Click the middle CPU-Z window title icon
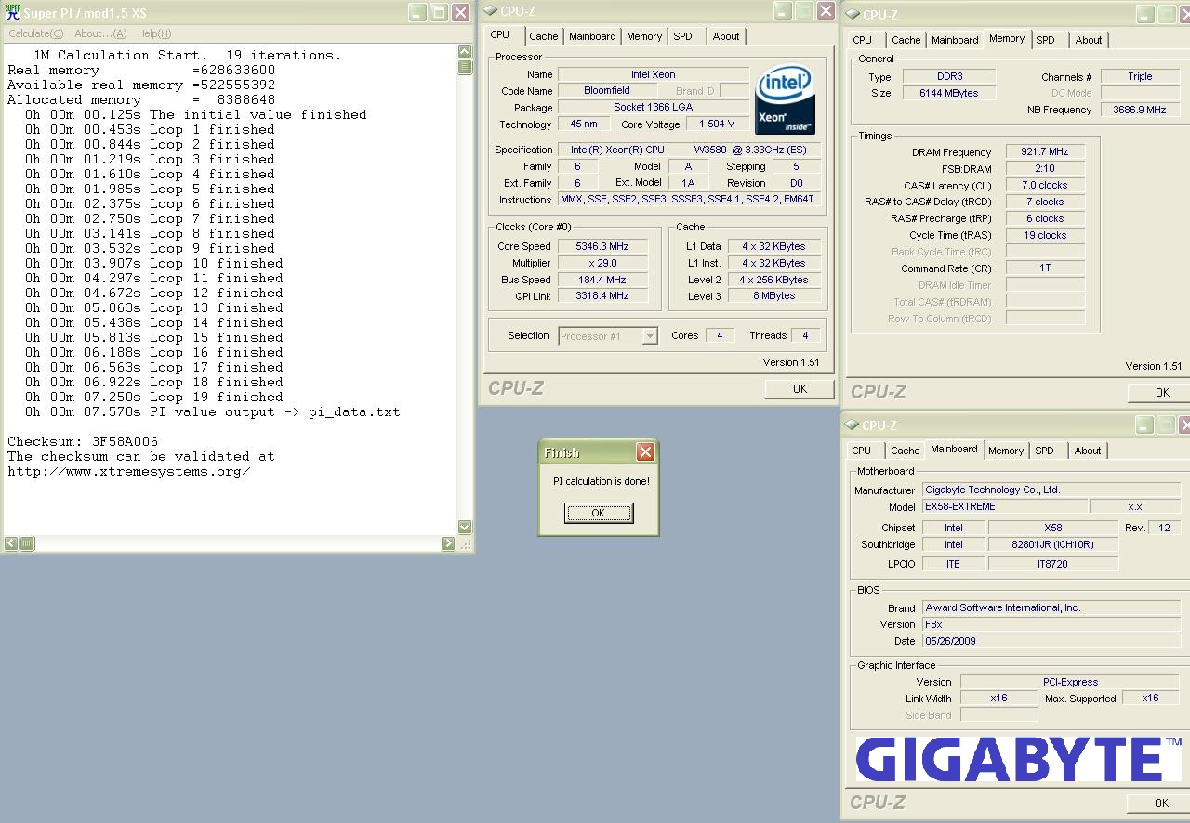This screenshot has width=1190, height=823. pyautogui.click(x=490, y=11)
